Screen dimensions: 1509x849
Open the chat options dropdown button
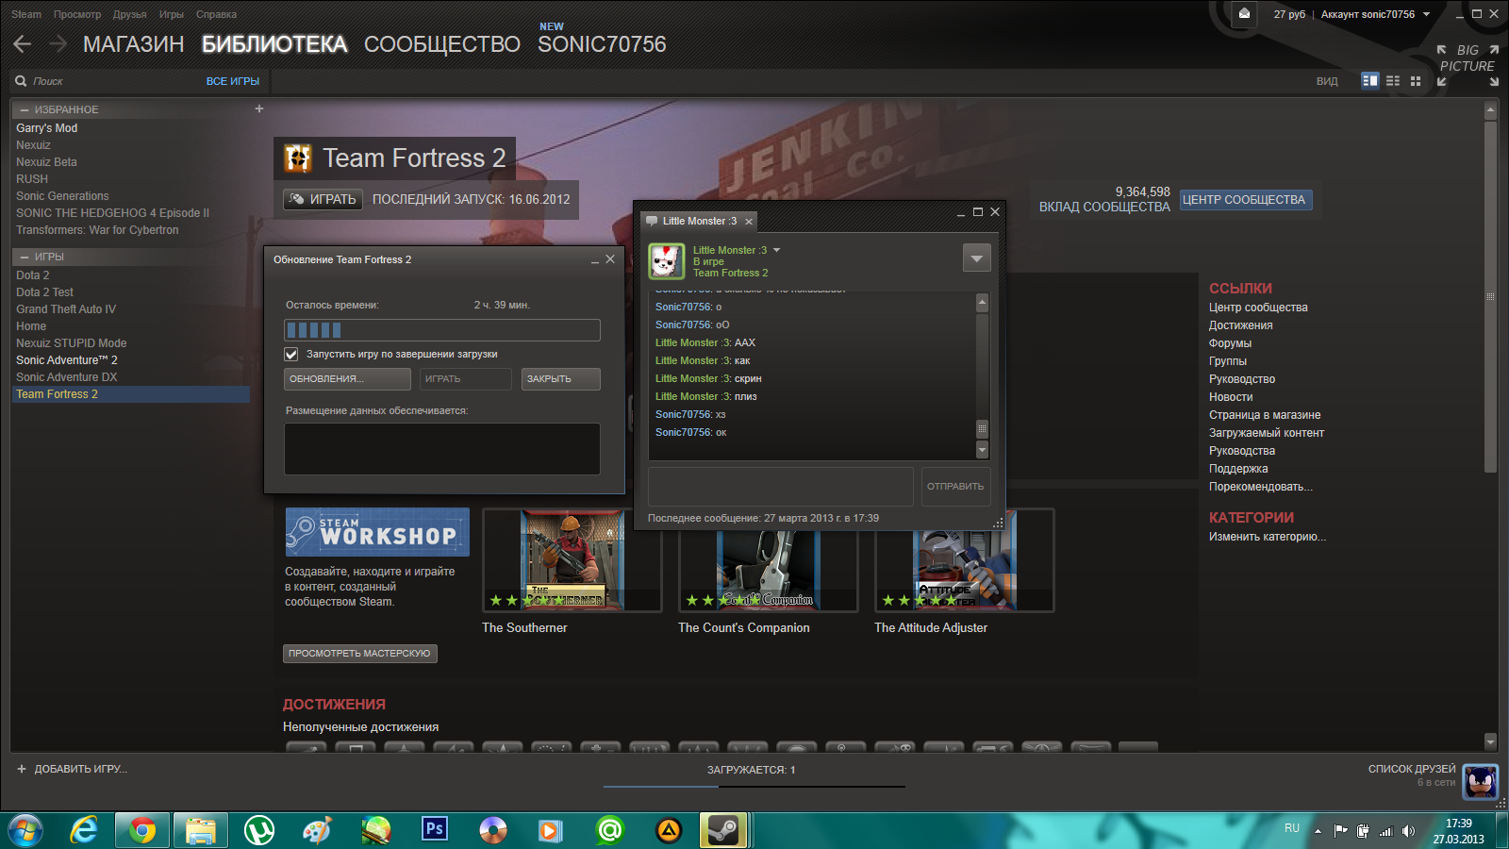977,258
